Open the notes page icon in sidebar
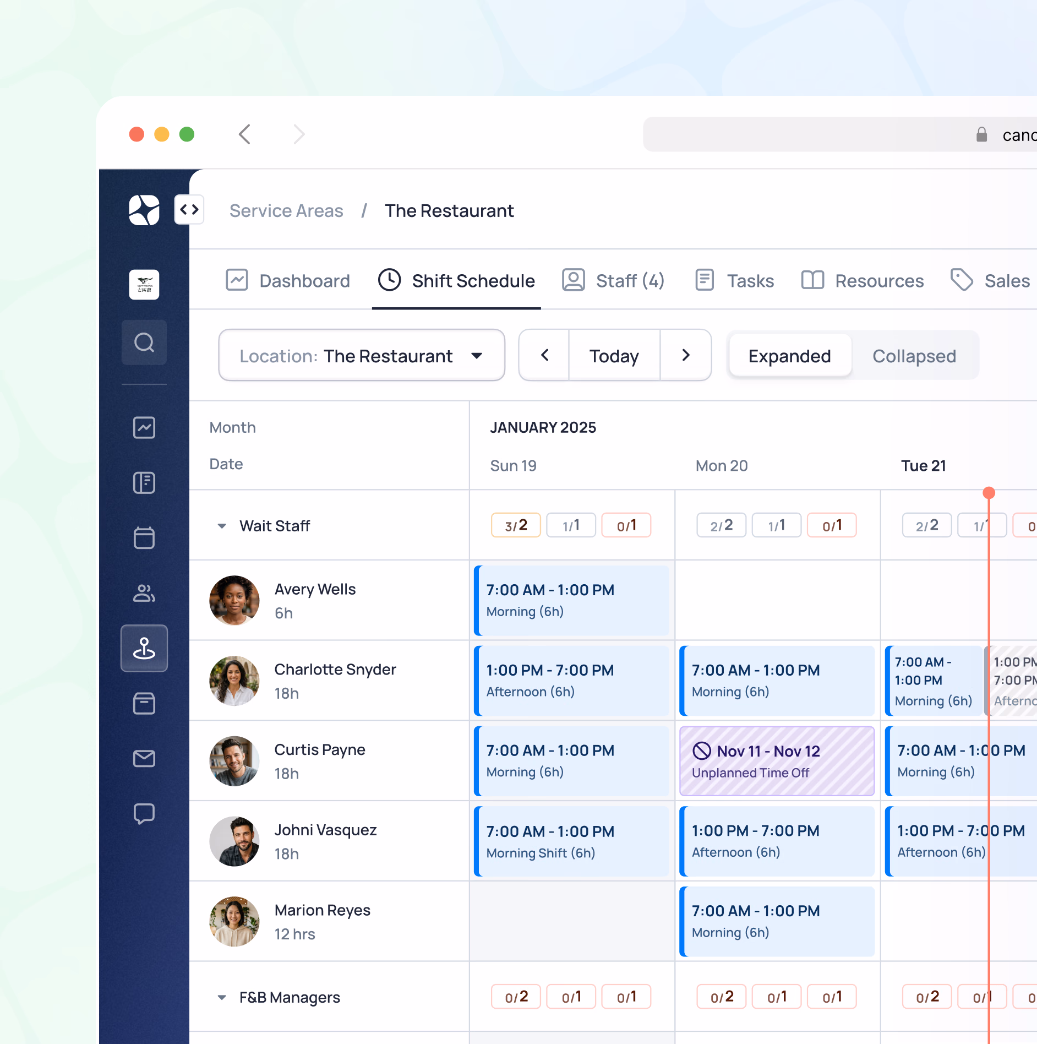The height and width of the screenshot is (1044, 1037). (x=144, y=483)
